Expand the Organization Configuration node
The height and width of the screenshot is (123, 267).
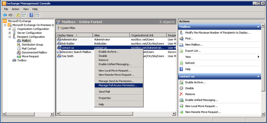click(10, 29)
